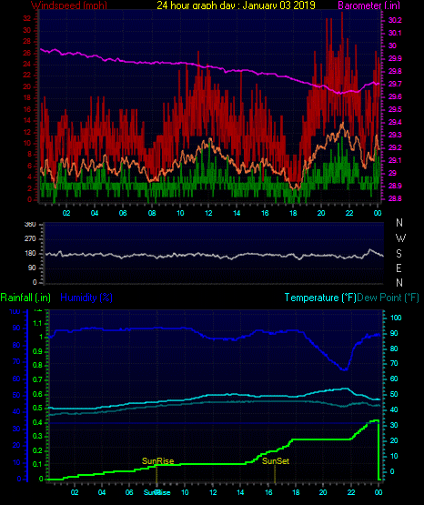Viewport: 424px width, 505px height.
Task: Click barometer axis value 29.9
Action: coord(395,58)
